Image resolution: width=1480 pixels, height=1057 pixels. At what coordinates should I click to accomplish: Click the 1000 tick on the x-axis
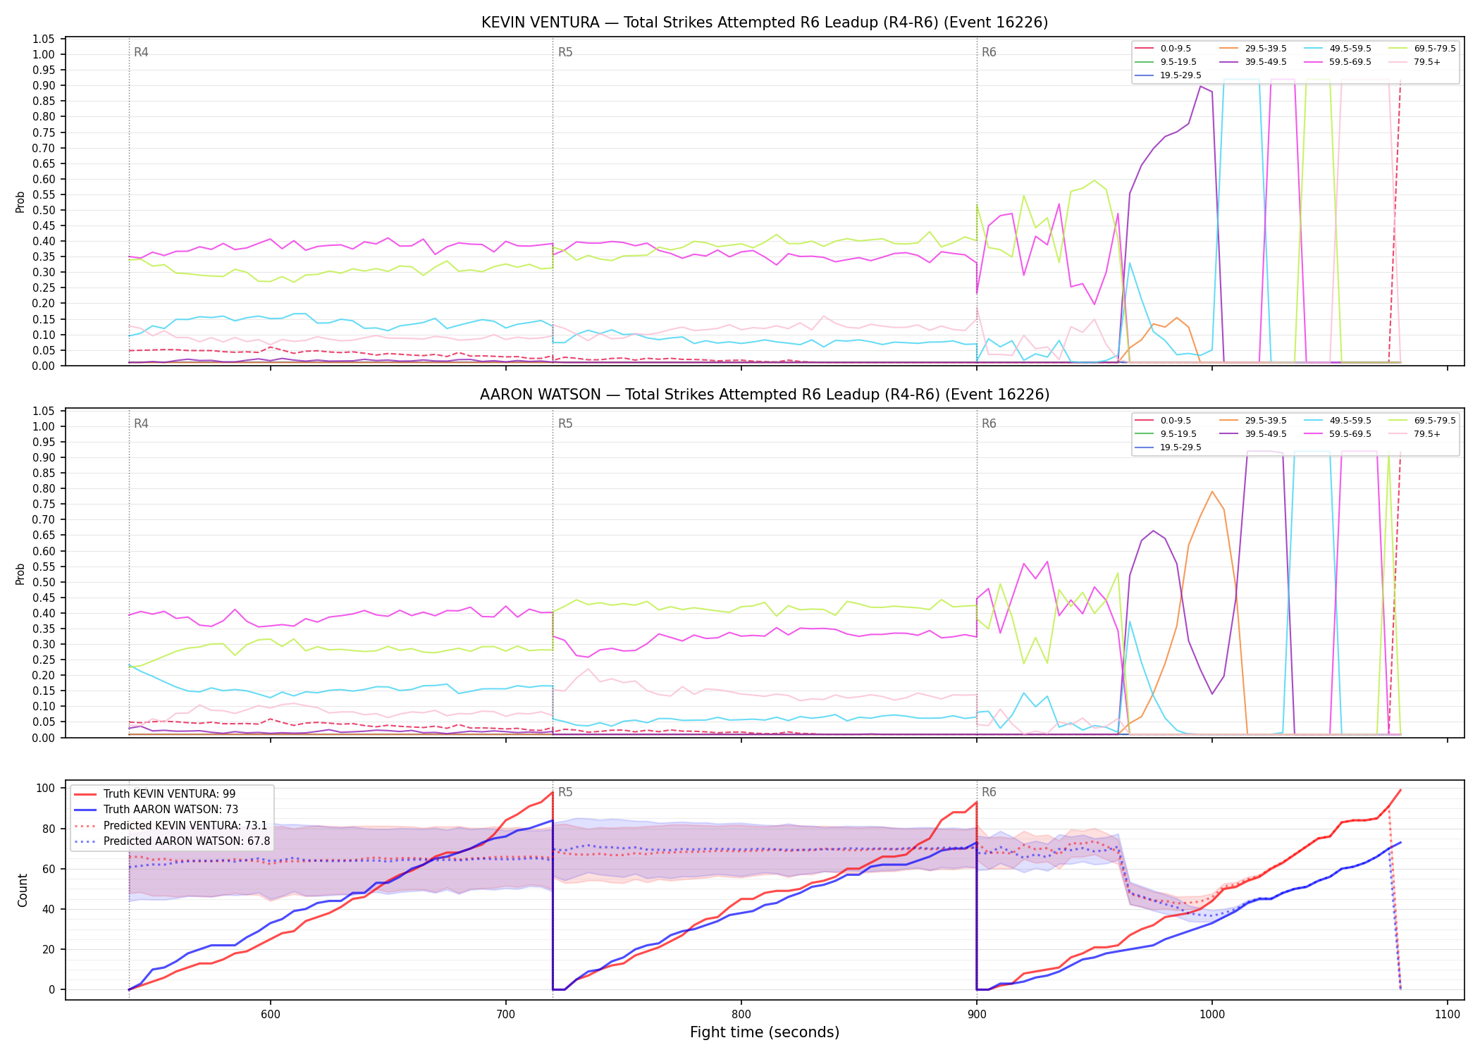tap(1211, 1014)
